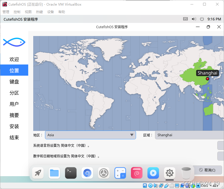Open the 视图 menu in VirtualBox
Image resolution: width=224 pixels, height=189 pixels.
point(28,12)
